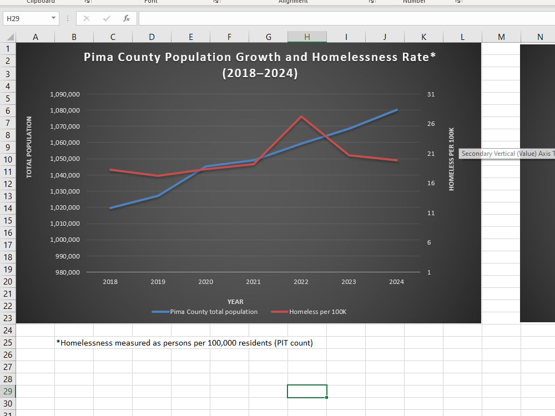Select row 29 header
This screenshot has width=555, height=416.
coord(8,391)
